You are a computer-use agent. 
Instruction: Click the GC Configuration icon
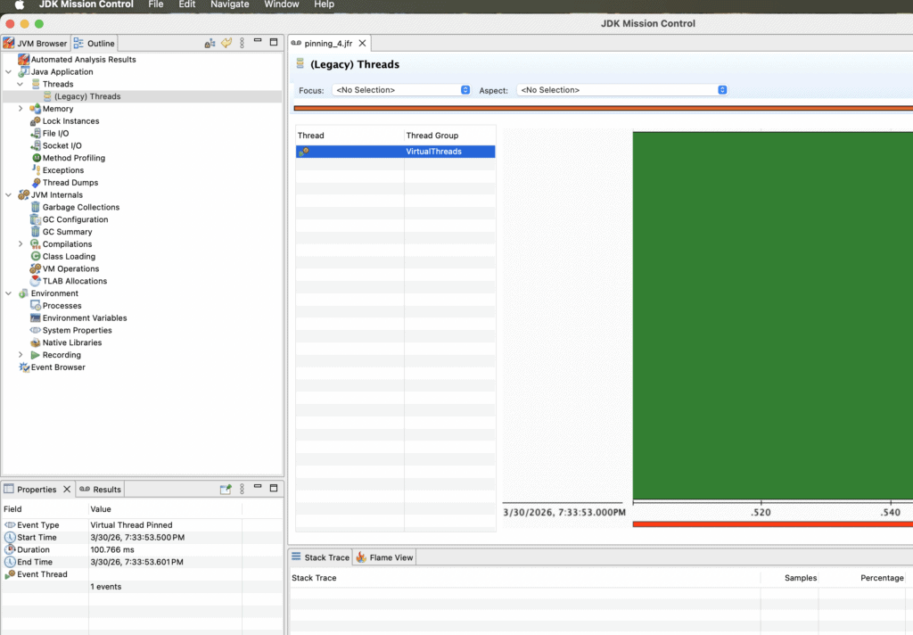(x=36, y=219)
